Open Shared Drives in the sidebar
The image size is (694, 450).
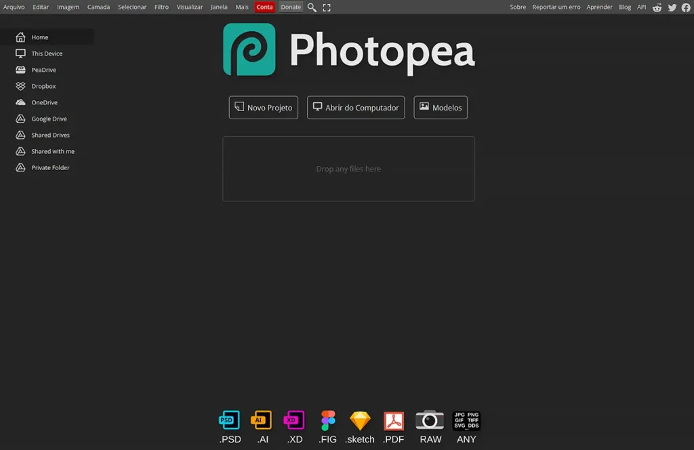click(x=47, y=135)
